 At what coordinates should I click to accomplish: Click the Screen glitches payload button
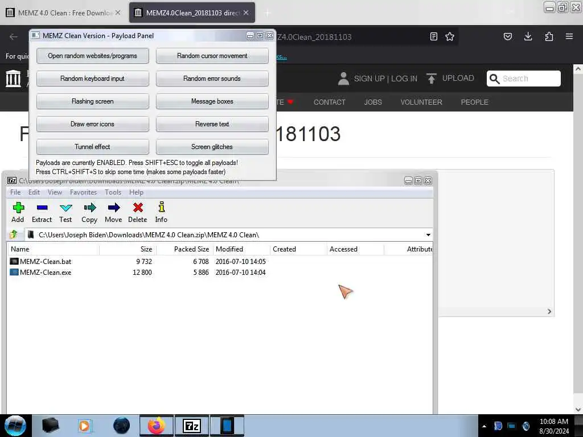point(212,147)
